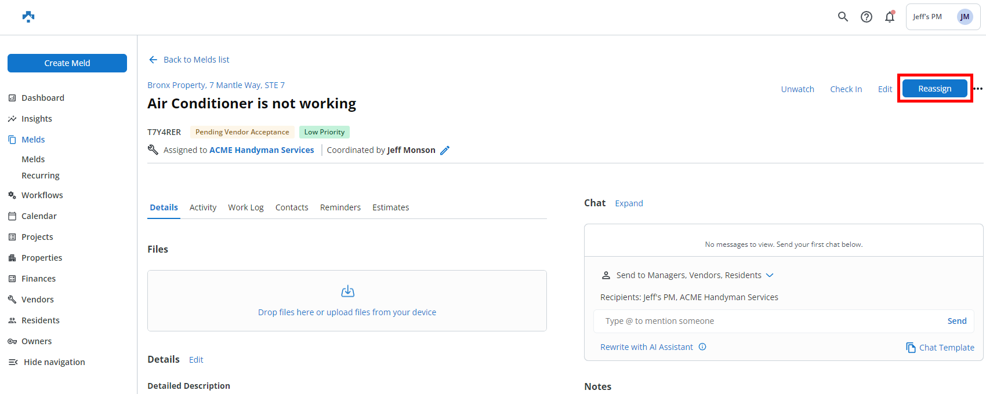Viewport: 986px width, 394px height.
Task: Click the pencil icon beside Jeff Monson
Action: coord(445,151)
